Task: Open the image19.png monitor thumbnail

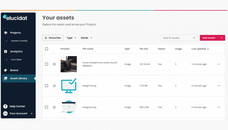Action: click(69, 86)
